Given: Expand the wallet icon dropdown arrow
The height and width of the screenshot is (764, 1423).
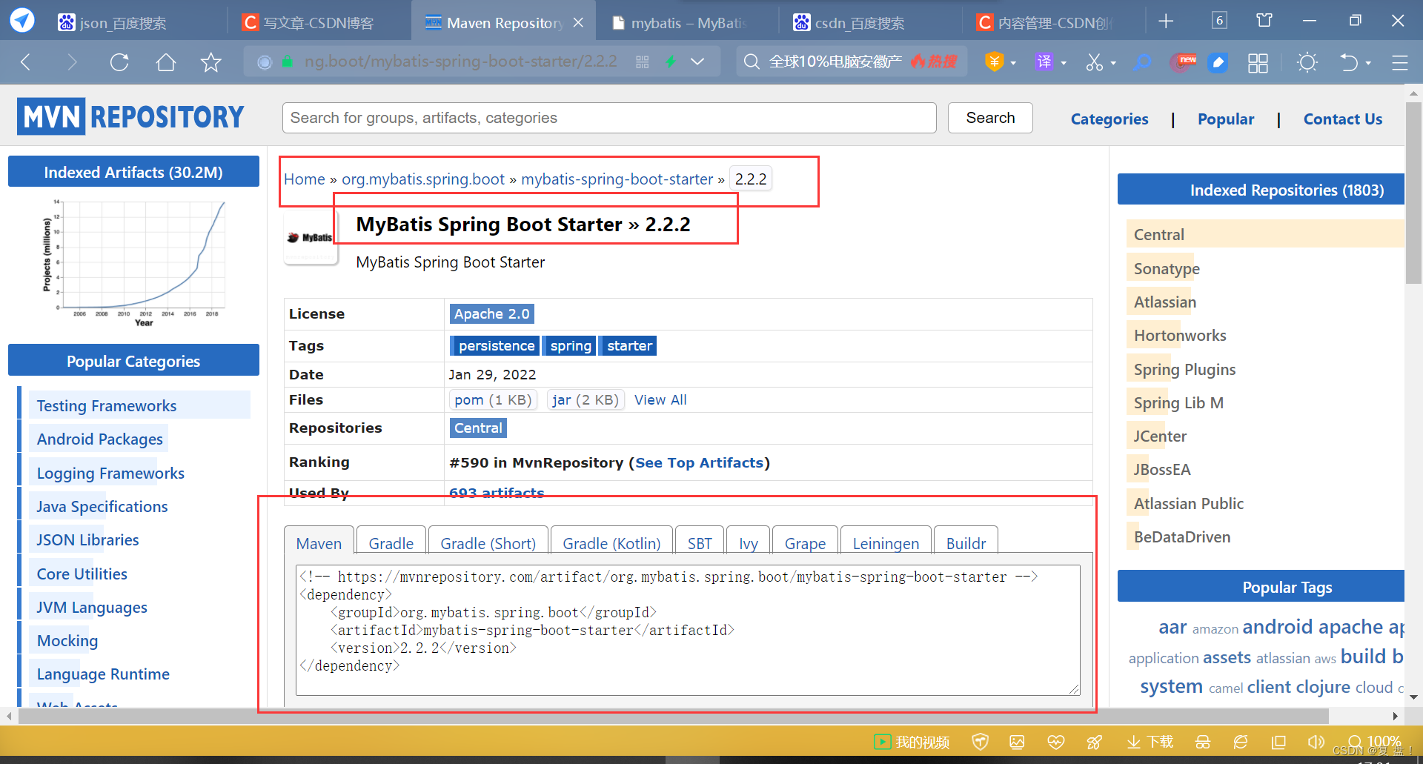Looking at the screenshot, I should tap(1013, 63).
